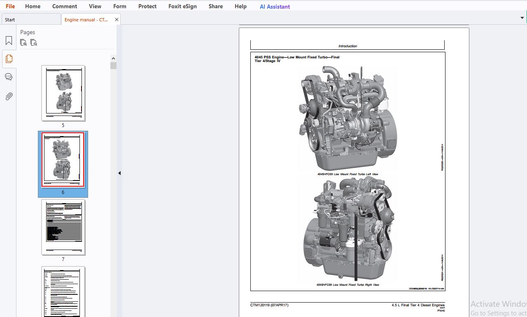Switch to the Home ribbon tab
Image resolution: width=527 pixels, height=317 pixels.
click(x=33, y=6)
